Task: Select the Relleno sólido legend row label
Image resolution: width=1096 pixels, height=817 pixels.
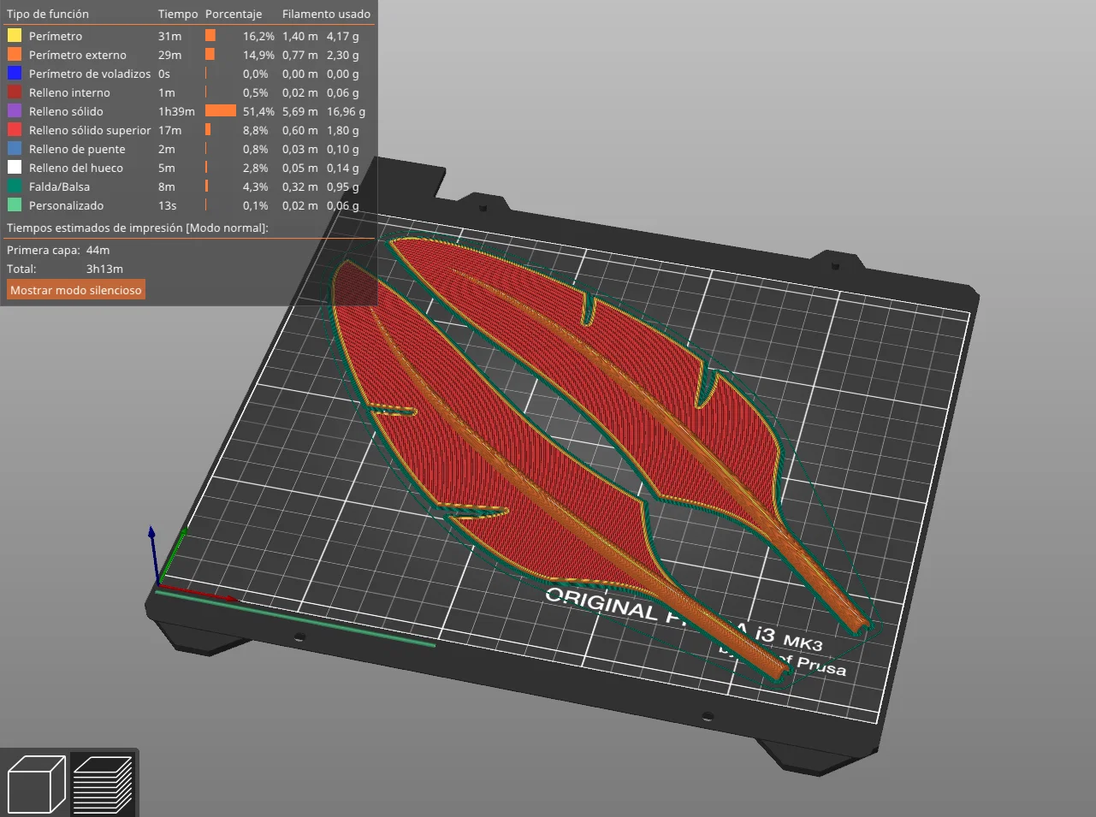Action: [66, 111]
